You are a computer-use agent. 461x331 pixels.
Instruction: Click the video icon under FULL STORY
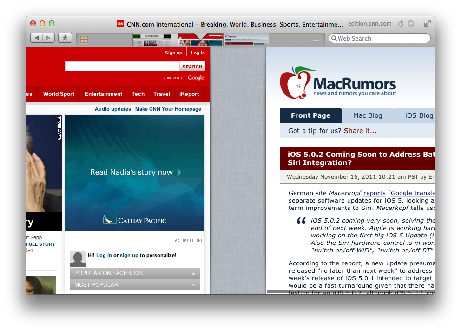tap(30, 250)
